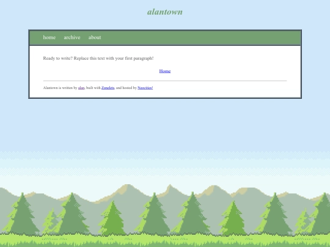Open the about navigation item

click(x=95, y=37)
